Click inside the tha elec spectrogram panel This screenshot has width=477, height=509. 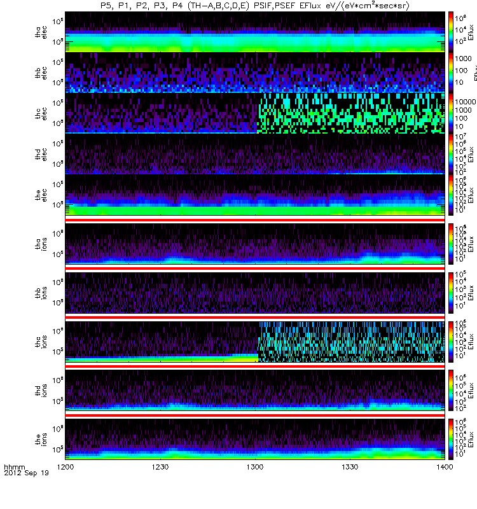(x=255, y=32)
